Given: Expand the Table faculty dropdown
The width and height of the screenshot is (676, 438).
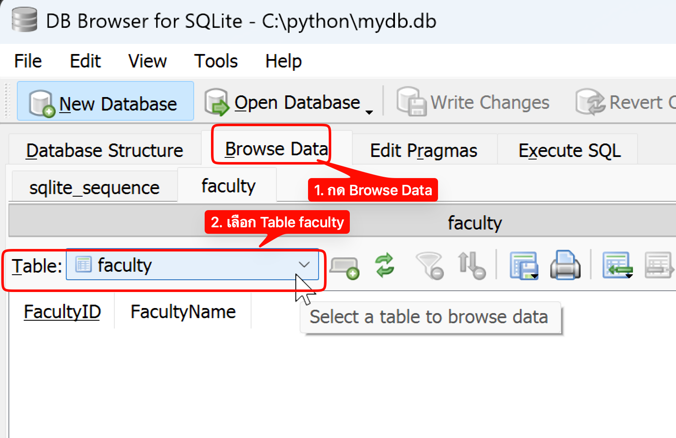Looking at the screenshot, I should tap(304, 265).
